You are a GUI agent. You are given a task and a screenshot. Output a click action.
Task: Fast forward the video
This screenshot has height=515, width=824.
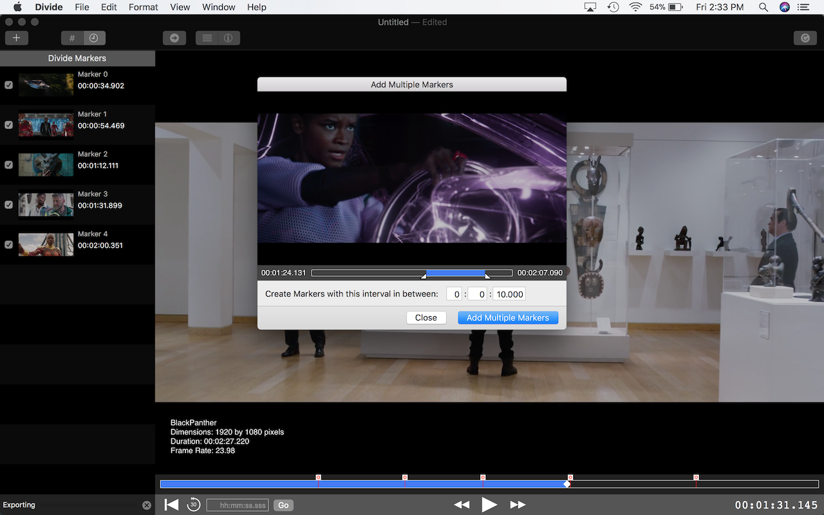pyautogui.click(x=518, y=505)
